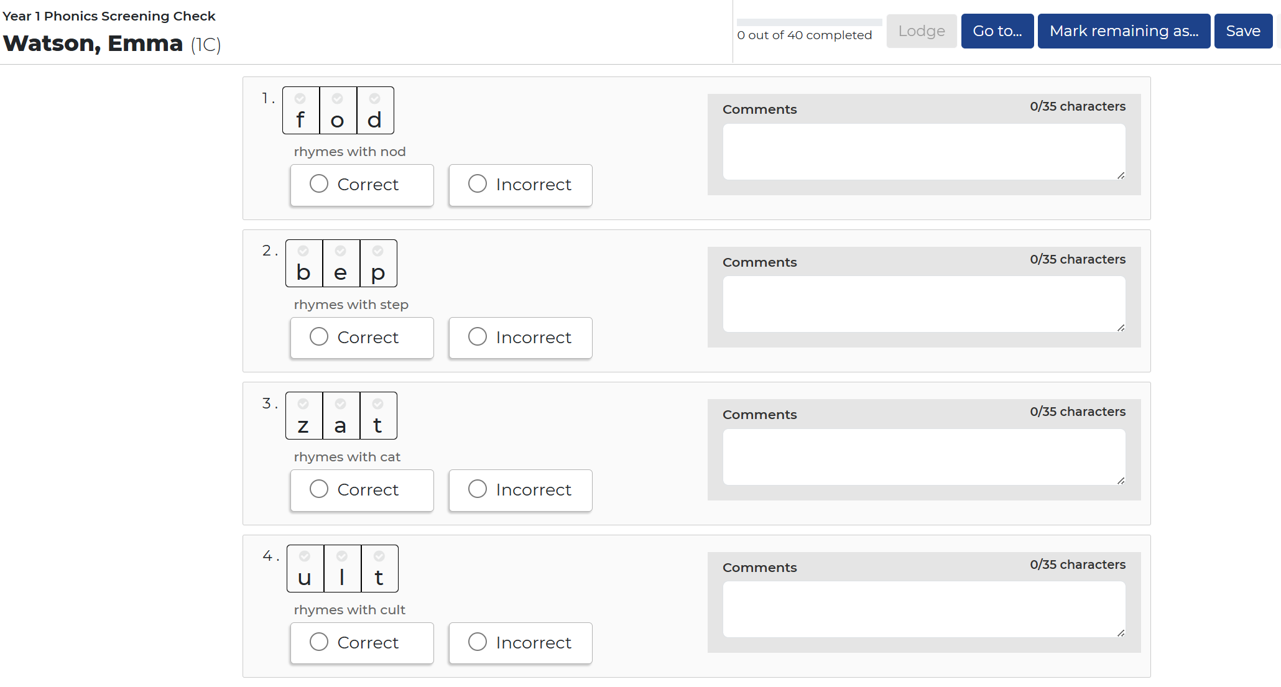Viewport: 1281px width, 687px height.
Task: Toggle the check mark above letter b
Action: click(x=303, y=251)
